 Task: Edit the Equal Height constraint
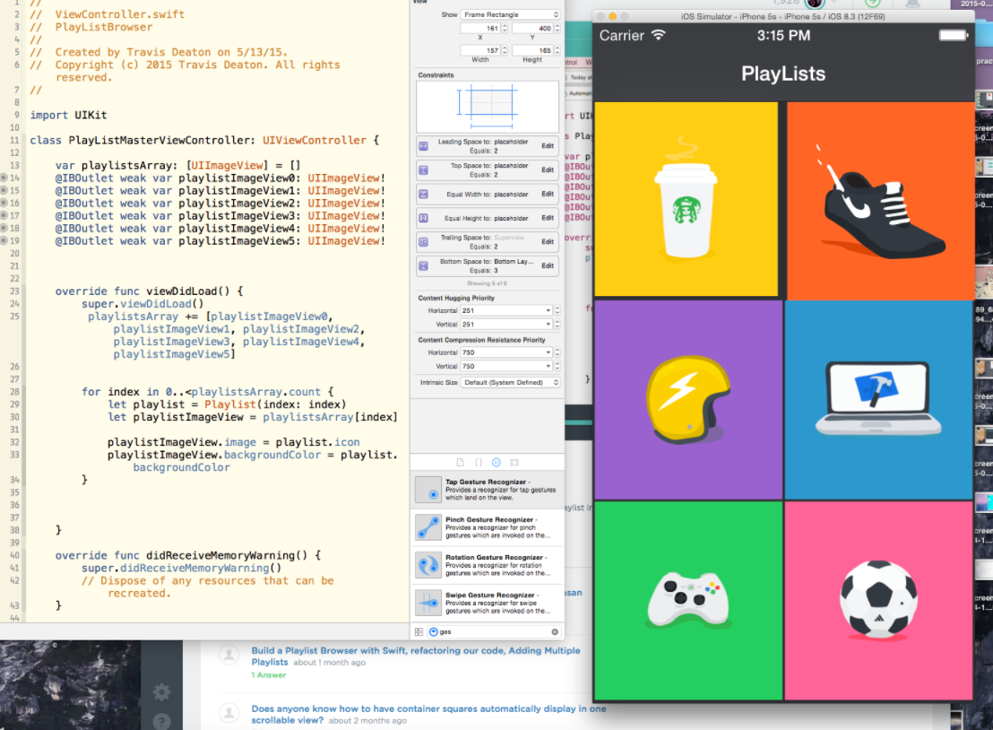click(548, 219)
